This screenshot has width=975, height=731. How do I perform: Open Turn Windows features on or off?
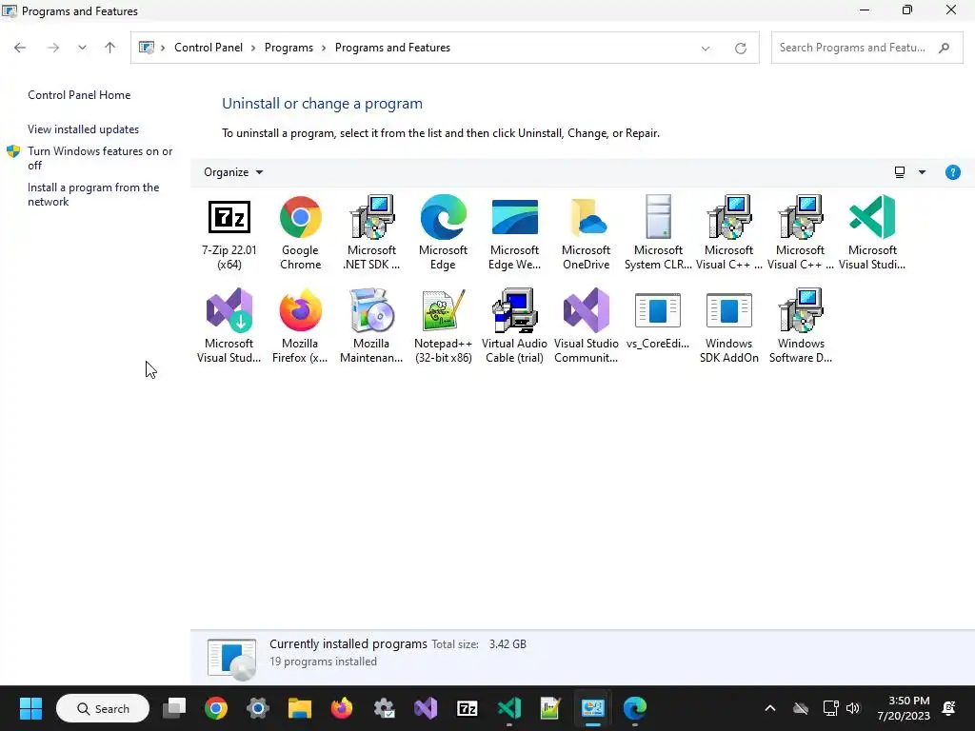[x=99, y=158]
